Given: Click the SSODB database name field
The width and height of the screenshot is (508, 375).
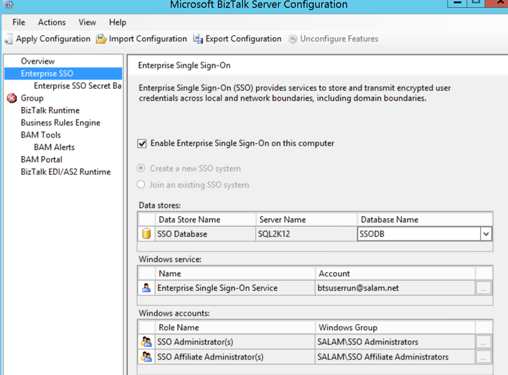Looking at the screenshot, I should 419,234.
